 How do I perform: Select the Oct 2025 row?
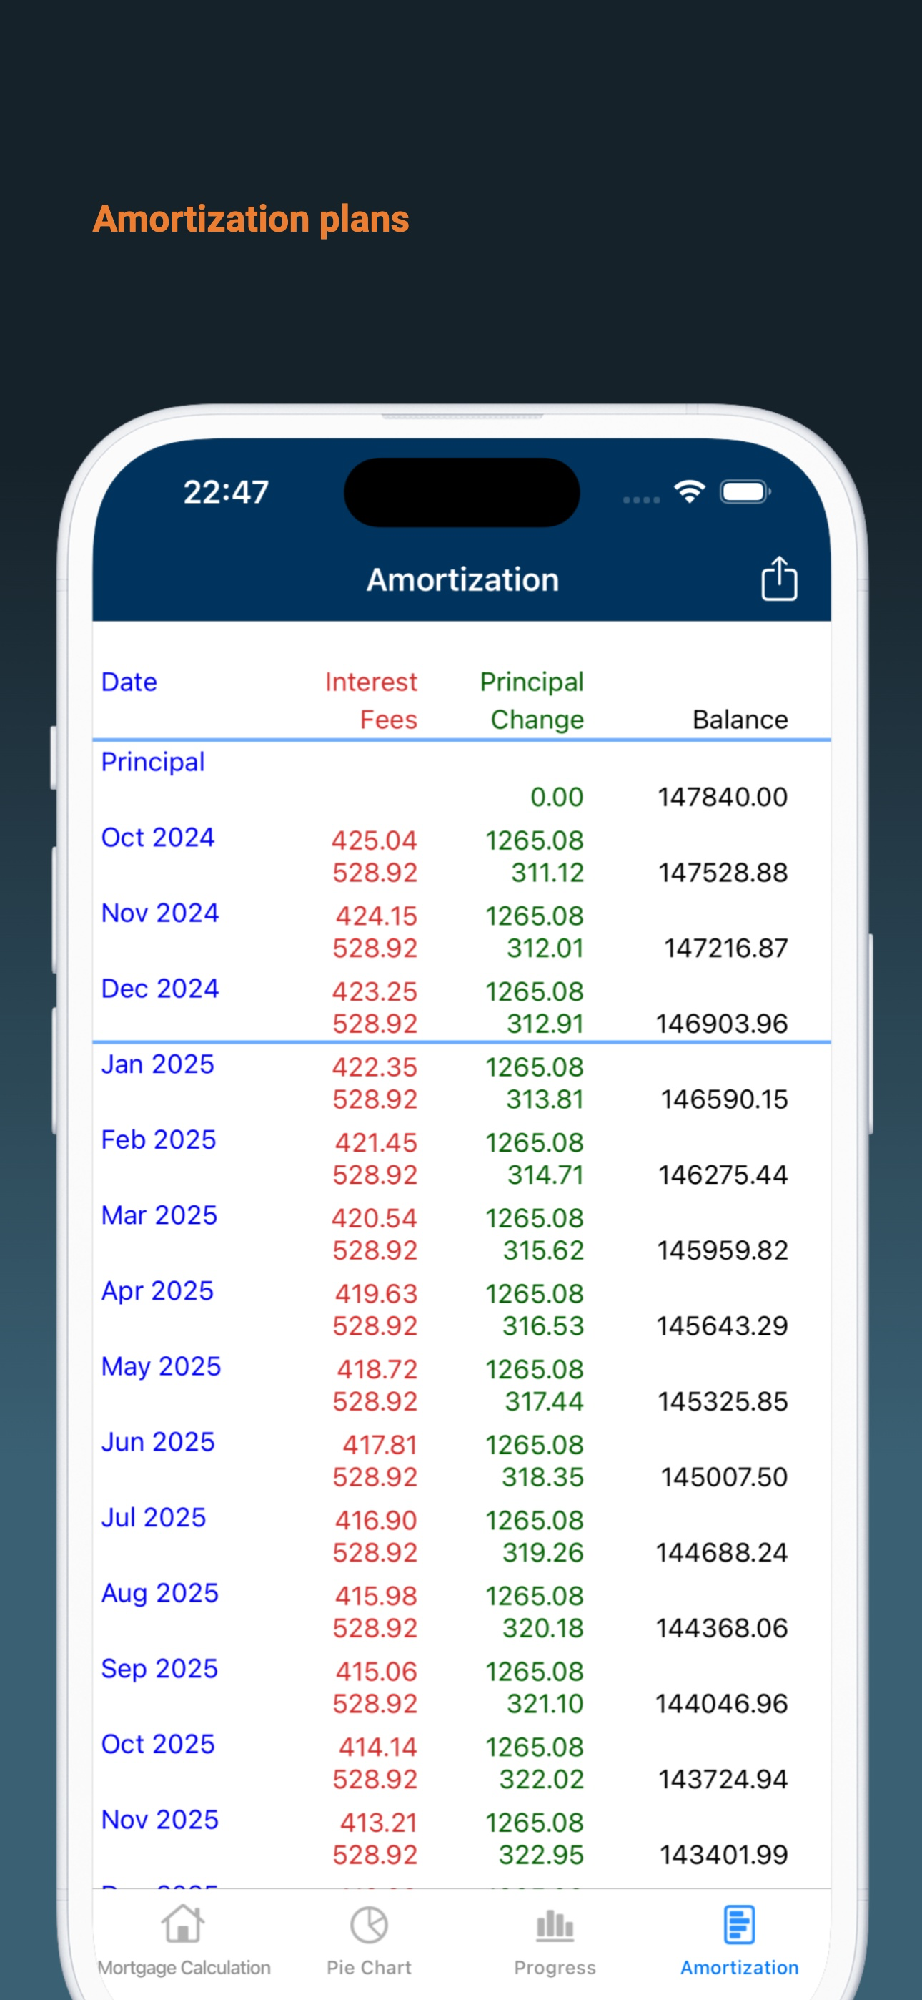click(461, 1762)
